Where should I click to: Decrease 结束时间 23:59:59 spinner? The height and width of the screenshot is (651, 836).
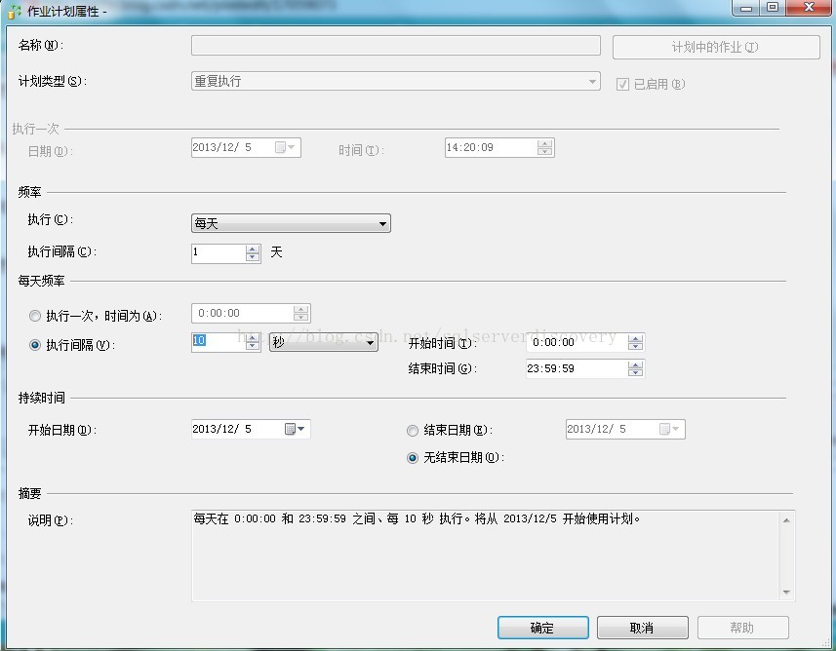(x=635, y=373)
